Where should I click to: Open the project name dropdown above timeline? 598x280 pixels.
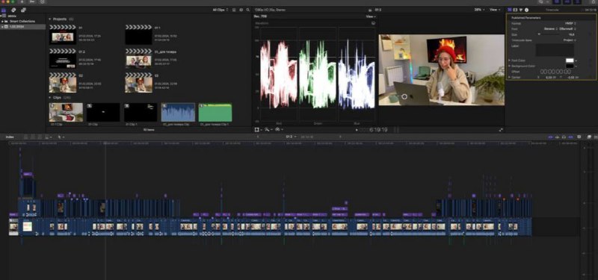coord(290,137)
